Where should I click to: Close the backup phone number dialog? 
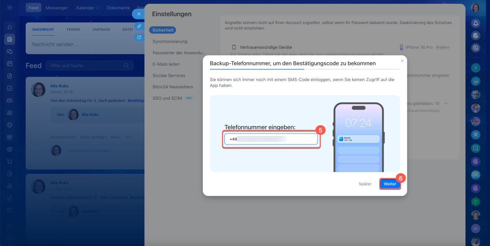pos(402,61)
